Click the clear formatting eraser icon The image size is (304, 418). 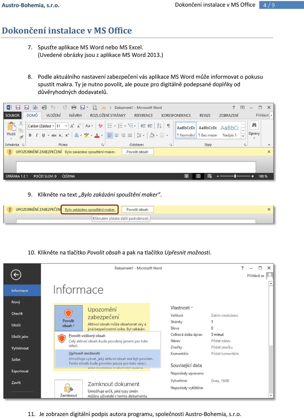(x=100, y=126)
